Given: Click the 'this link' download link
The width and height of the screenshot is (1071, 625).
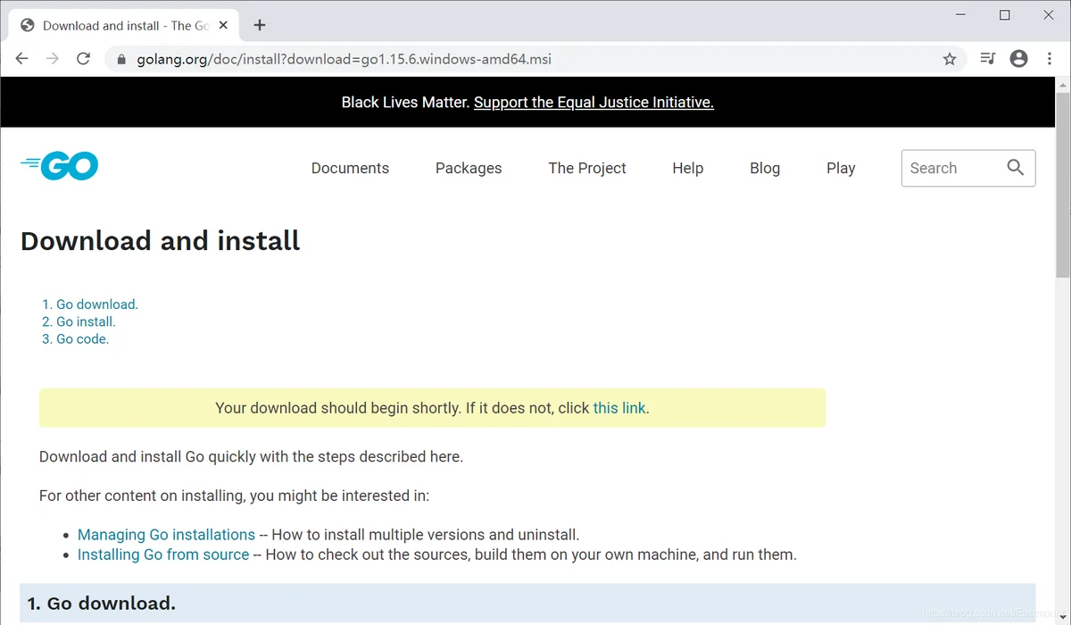Looking at the screenshot, I should [619, 408].
